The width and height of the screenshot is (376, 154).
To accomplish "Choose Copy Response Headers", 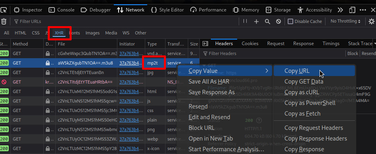I will coord(314,139).
